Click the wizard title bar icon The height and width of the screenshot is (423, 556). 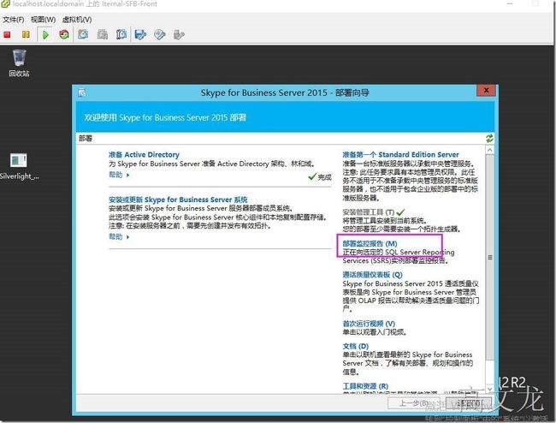[82, 93]
